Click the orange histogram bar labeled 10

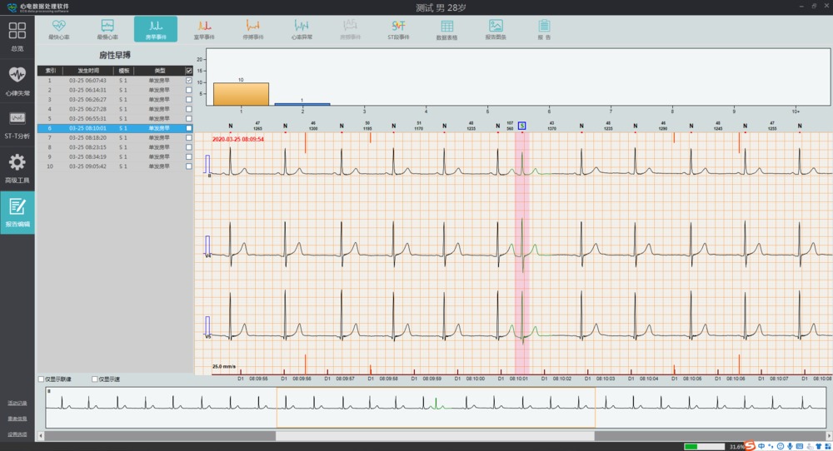coord(241,94)
